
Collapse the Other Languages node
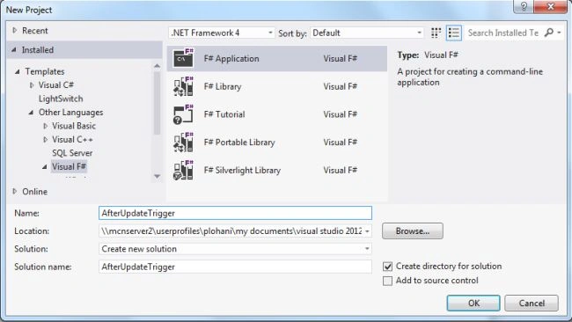tap(31, 113)
